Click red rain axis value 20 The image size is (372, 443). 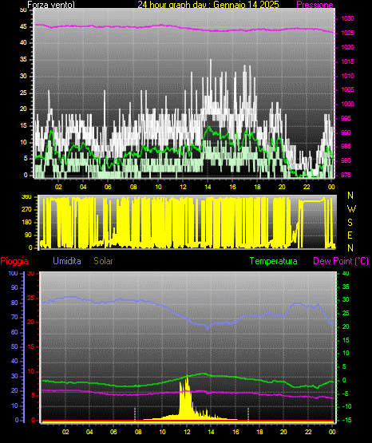point(31,322)
